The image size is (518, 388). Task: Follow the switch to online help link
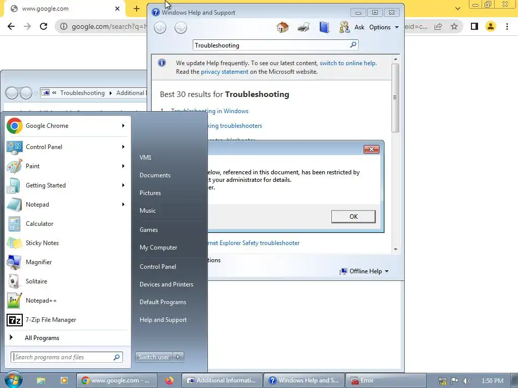click(x=348, y=63)
